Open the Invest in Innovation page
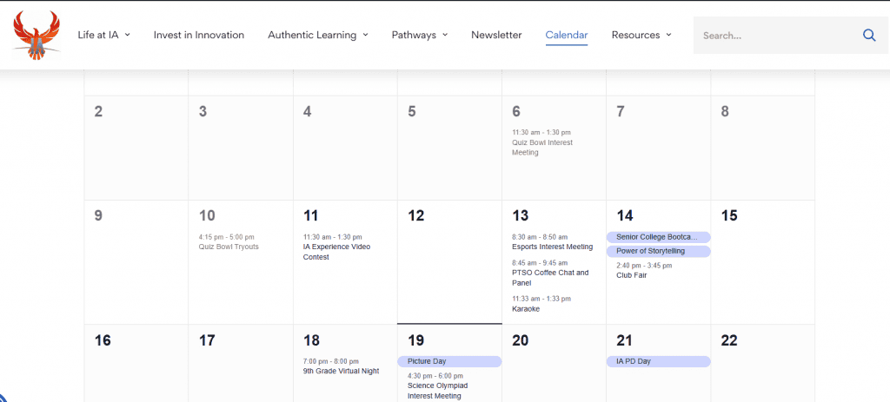Image resolution: width=890 pixels, height=402 pixels. point(199,35)
